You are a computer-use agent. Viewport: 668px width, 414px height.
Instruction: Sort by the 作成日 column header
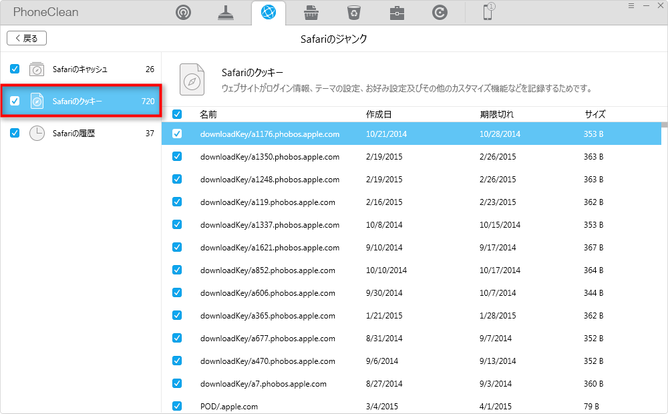coord(379,114)
